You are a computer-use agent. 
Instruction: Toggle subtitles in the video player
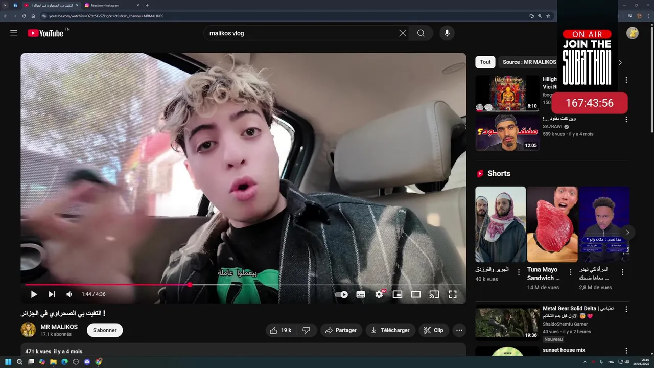(x=361, y=294)
